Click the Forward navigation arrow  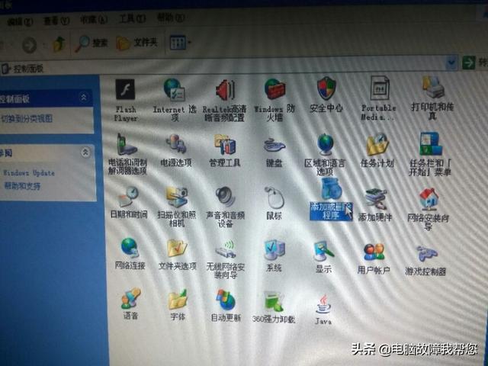(x=30, y=45)
